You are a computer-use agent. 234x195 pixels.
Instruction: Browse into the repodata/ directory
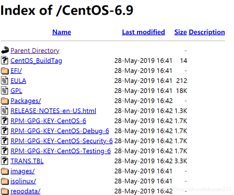pos(25,191)
